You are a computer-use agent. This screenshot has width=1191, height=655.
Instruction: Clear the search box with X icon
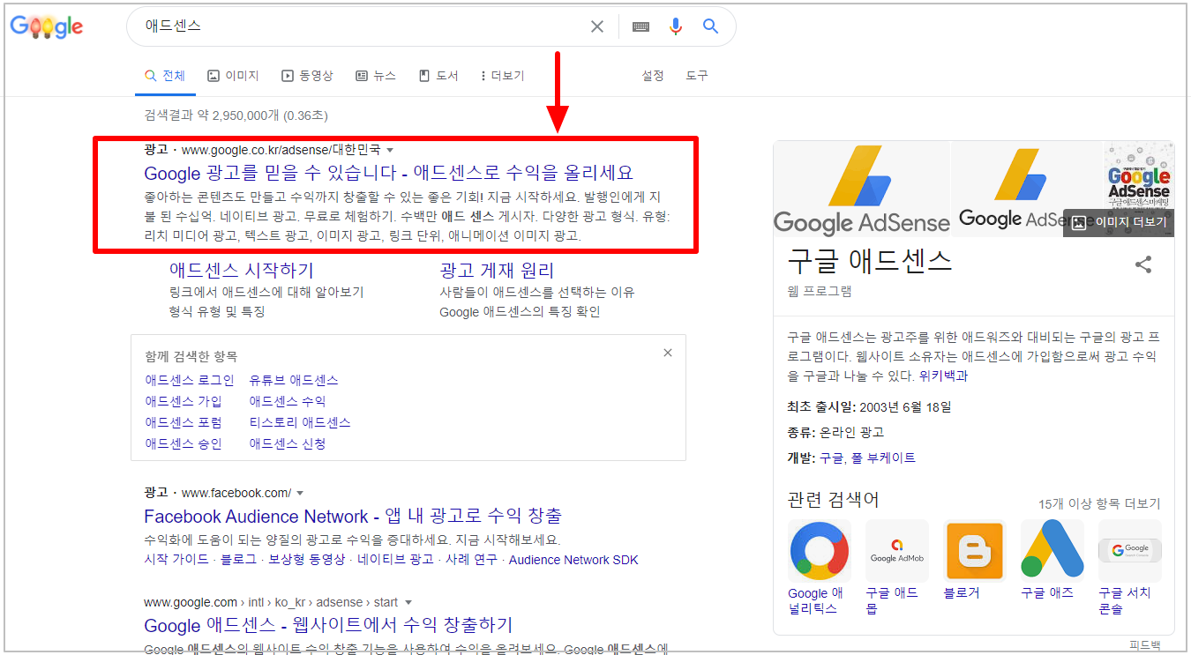pos(597,26)
